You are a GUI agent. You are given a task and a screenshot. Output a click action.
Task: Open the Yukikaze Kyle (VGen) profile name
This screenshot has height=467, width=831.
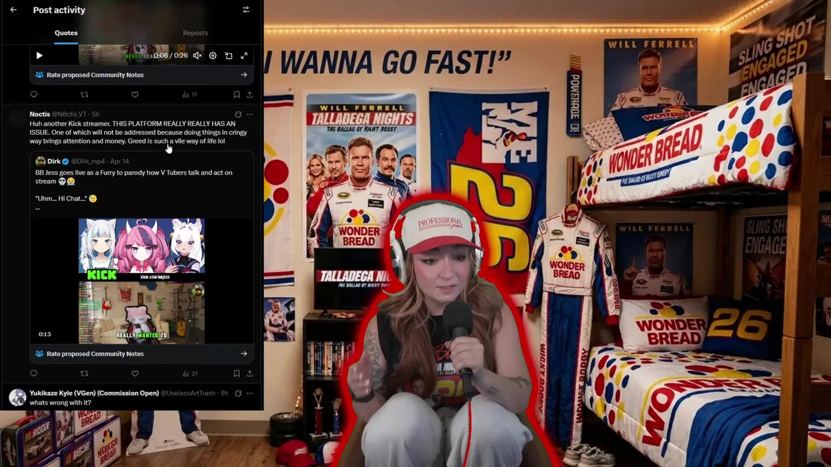tap(94, 393)
